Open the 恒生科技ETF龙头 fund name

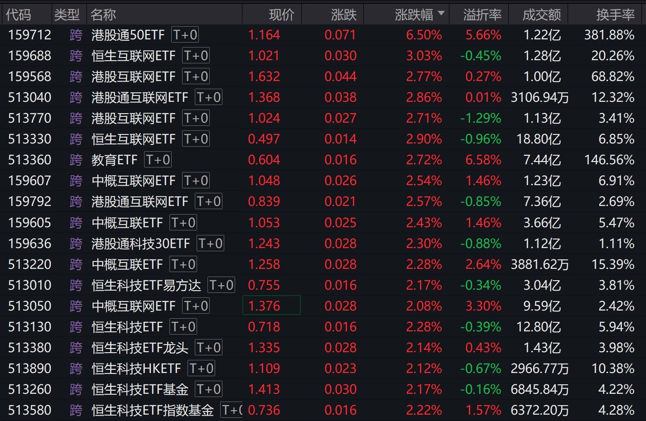[x=140, y=348]
